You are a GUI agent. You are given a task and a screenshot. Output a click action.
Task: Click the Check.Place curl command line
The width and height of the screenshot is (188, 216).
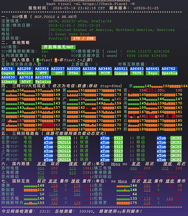(x=90, y=4)
